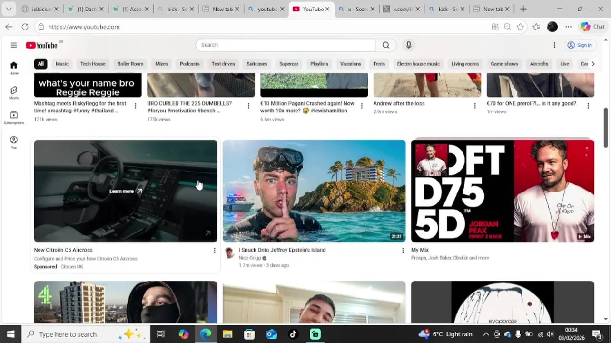Open I Snuck Onto Jeffrey Epstein's Island title
The width and height of the screenshot is (611, 343).
click(x=282, y=250)
